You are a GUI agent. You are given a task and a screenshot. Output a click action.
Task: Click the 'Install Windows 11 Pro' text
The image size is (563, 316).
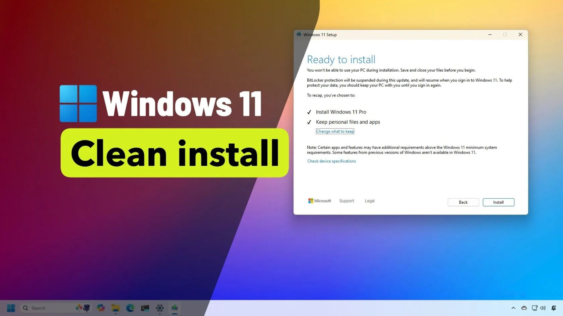(341, 112)
